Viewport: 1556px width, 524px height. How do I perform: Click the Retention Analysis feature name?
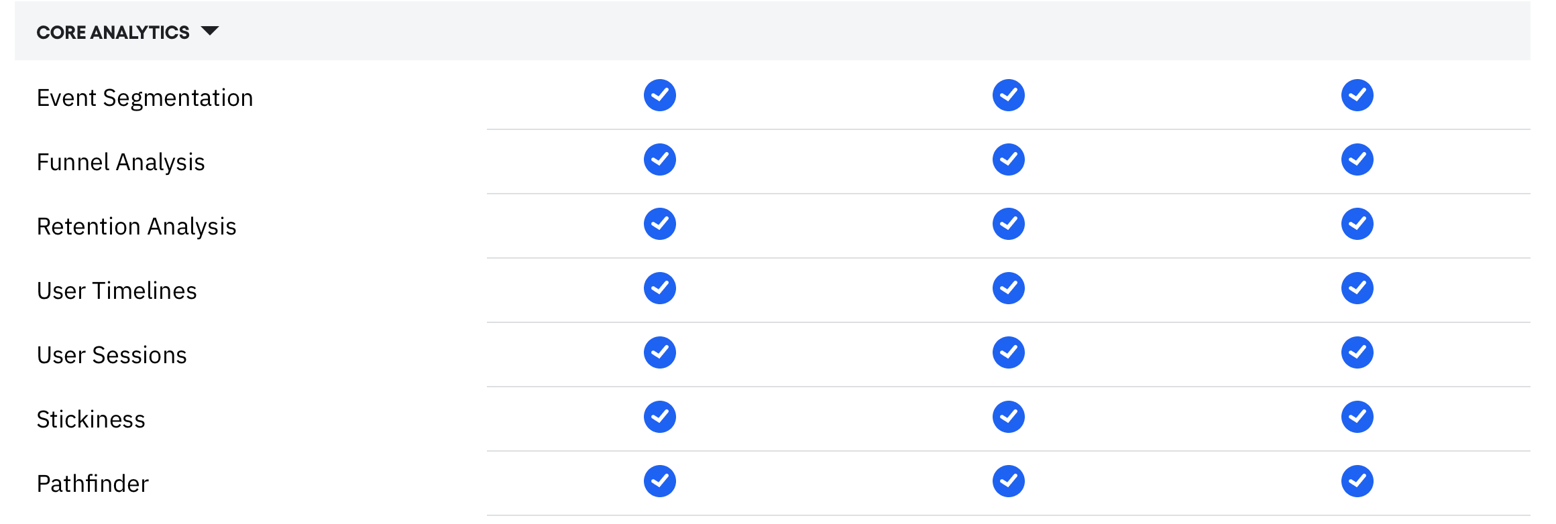click(x=136, y=226)
